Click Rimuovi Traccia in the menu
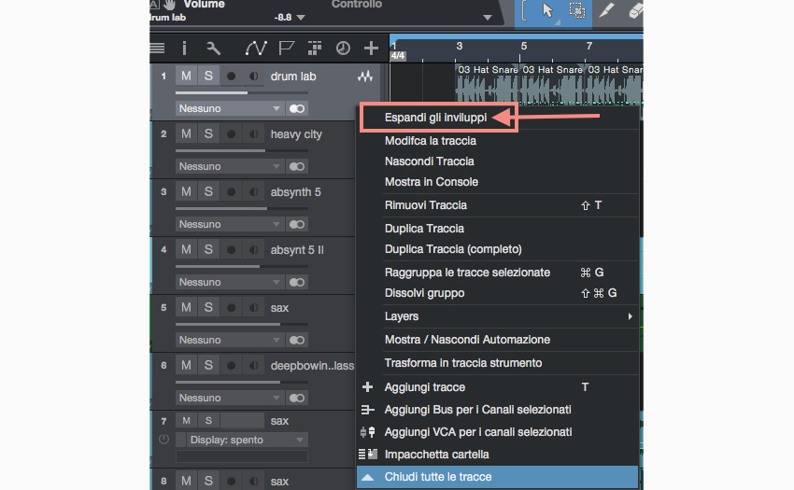 [426, 205]
